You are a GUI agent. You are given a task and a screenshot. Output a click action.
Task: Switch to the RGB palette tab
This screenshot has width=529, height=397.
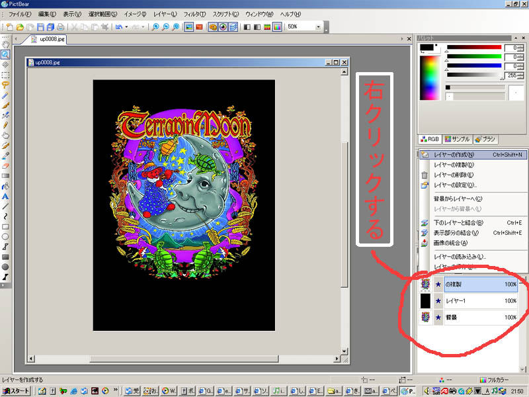pyautogui.click(x=430, y=139)
